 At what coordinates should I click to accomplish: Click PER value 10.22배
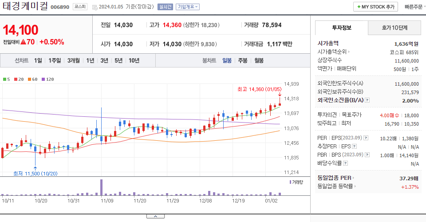pyautogui.click(x=388, y=139)
